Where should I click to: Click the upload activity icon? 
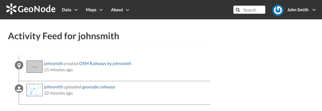[19, 89]
